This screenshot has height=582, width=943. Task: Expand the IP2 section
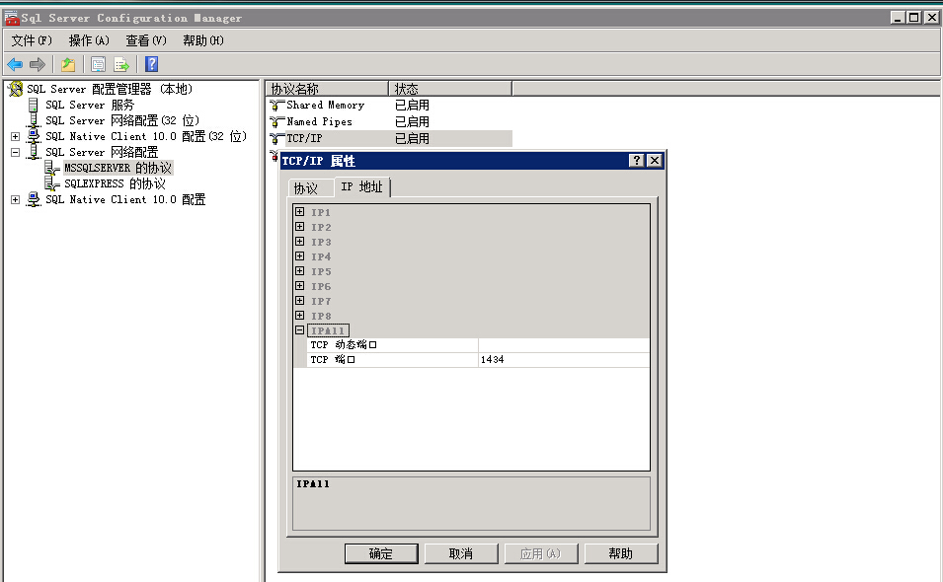click(x=299, y=227)
